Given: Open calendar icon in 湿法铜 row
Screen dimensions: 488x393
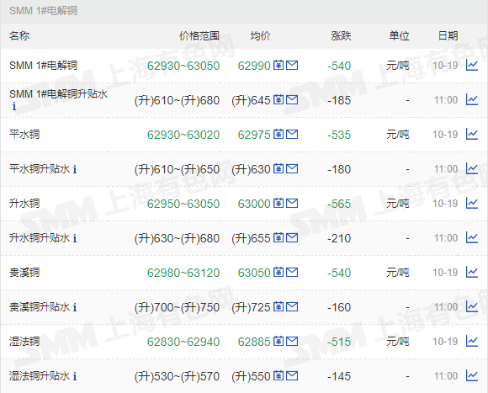Looking at the screenshot, I should (278, 342).
